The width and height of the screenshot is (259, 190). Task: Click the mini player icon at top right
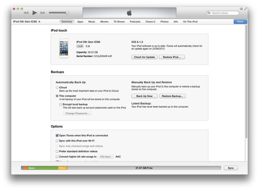tap(241, 9)
